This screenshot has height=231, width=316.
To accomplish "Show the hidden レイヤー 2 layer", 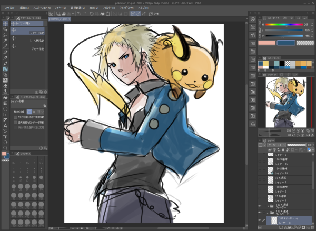I will click(x=260, y=198).
